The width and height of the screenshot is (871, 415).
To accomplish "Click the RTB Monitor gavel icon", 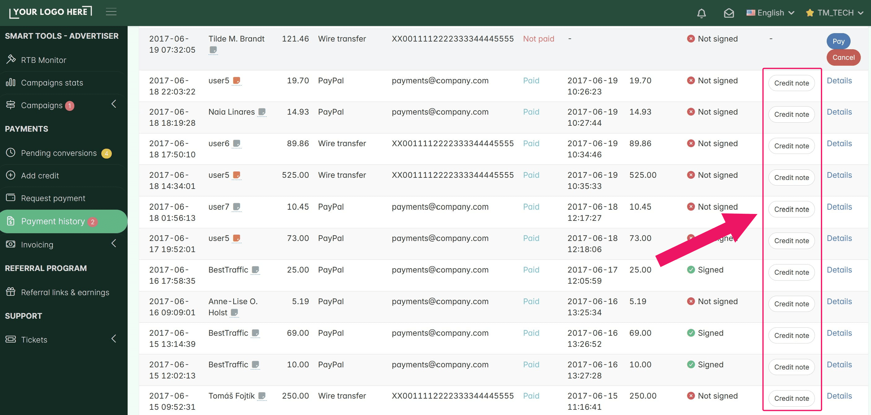I will click(x=11, y=59).
